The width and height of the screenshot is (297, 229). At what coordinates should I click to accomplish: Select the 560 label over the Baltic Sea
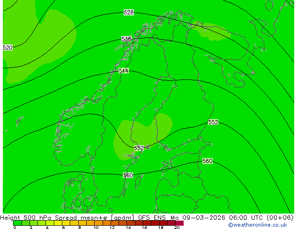tap(128, 176)
